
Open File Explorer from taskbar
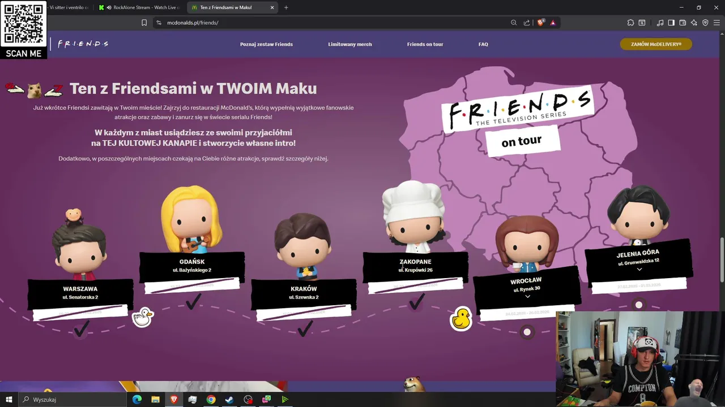pyautogui.click(x=155, y=400)
